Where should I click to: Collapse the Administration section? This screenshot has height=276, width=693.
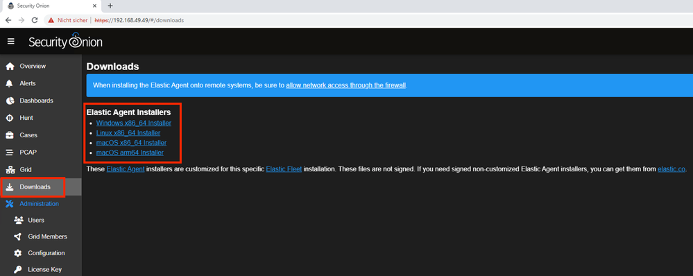click(41, 204)
